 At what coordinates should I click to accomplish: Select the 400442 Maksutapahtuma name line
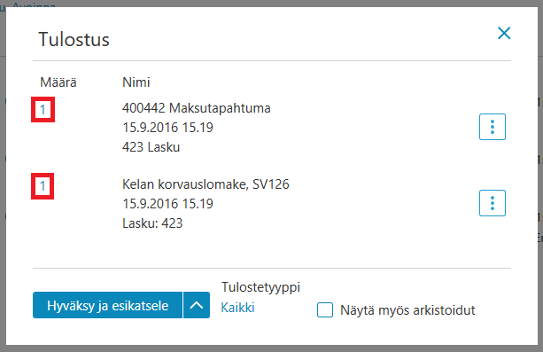pyautogui.click(x=197, y=108)
